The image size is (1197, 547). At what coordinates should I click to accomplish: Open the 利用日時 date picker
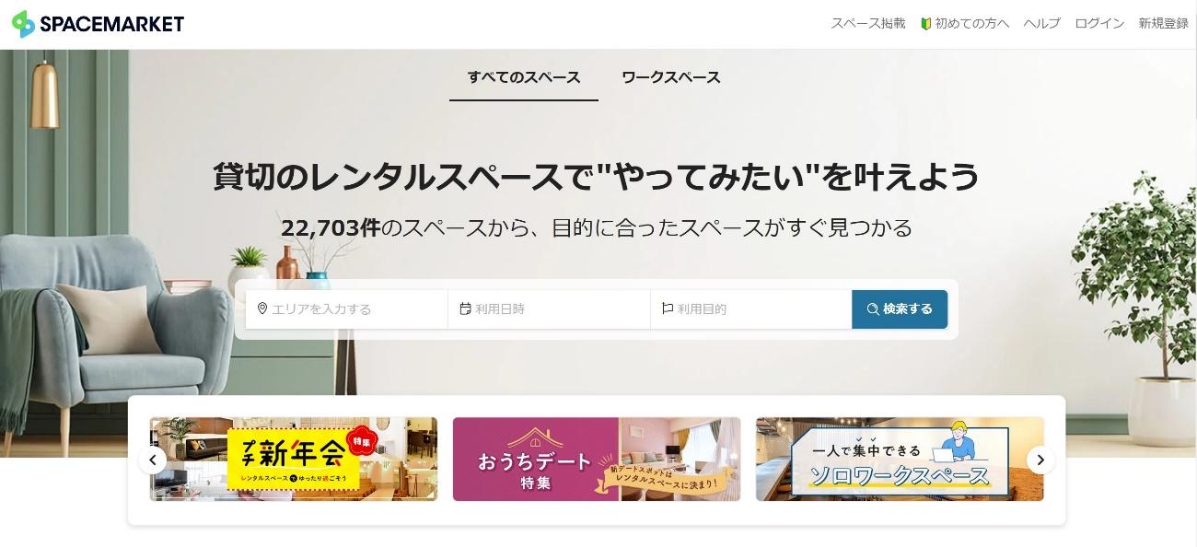(550, 309)
